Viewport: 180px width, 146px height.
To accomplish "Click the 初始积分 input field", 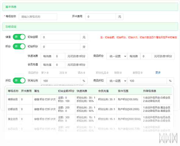I will pyautogui.click(x=61, y=47).
